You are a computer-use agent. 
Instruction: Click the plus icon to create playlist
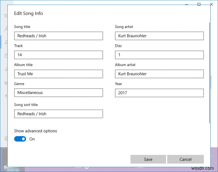click(6, 96)
